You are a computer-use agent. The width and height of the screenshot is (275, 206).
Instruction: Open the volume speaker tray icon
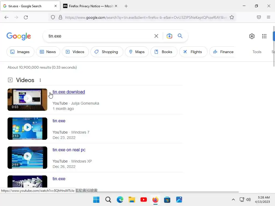coord(248,200)
